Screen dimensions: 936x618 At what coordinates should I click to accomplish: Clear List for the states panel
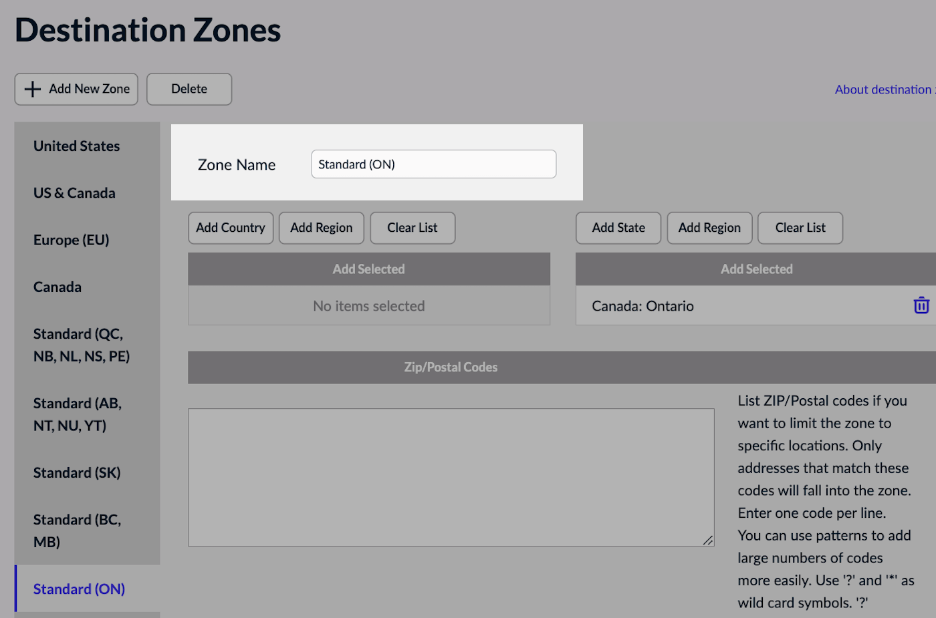coord(800,228)
